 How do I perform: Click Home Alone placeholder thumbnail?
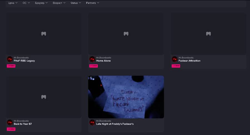[126, 34]
